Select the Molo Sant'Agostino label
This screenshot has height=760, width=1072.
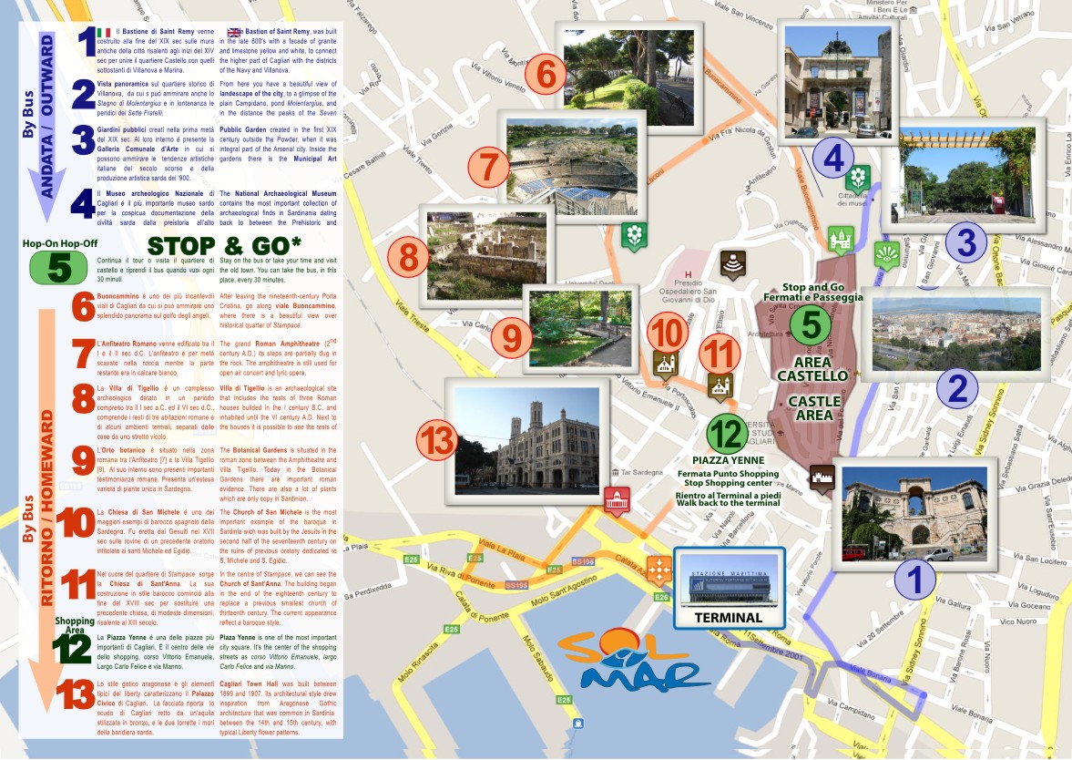(564, 591)
